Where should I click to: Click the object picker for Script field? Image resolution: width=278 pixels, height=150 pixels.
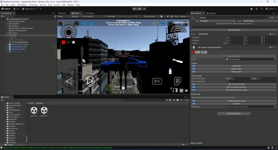[x=275, y=59]
